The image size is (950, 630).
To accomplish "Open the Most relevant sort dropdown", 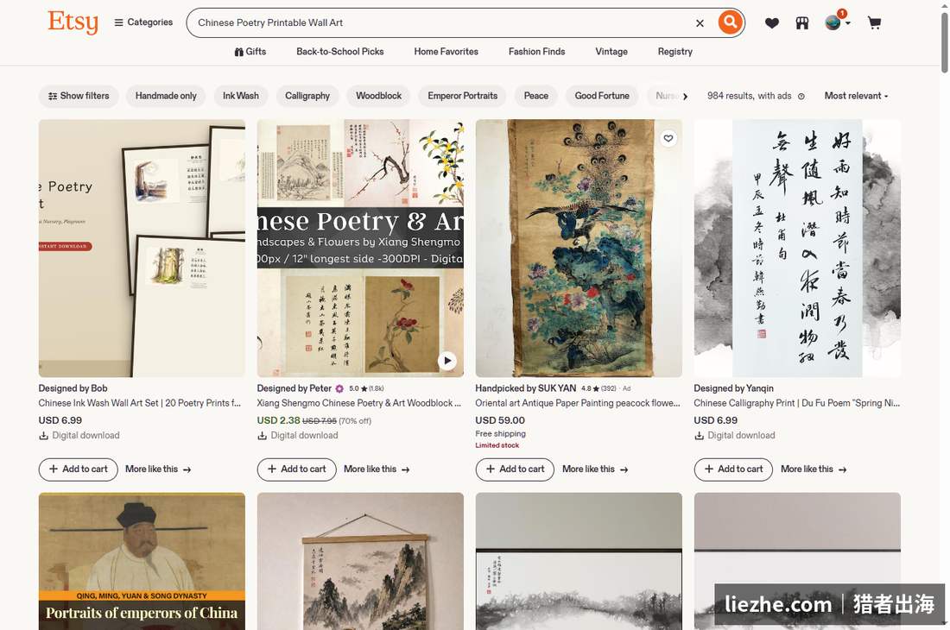I will [856, 96].
